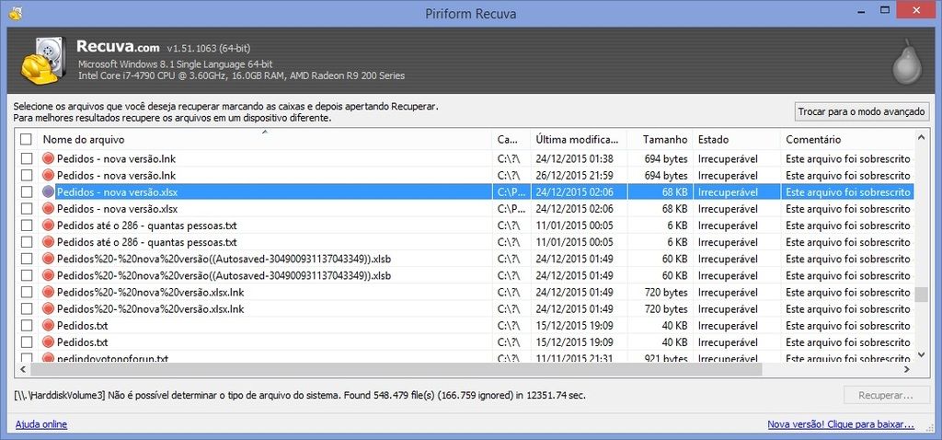Open Nova versão! Clique para baixar link

[x=841, y=424]
